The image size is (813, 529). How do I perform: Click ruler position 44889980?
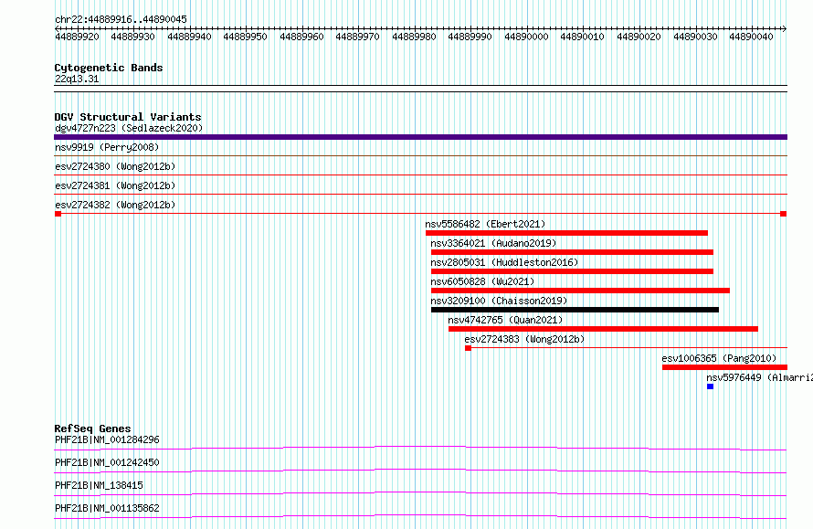(x=414, y=37)
